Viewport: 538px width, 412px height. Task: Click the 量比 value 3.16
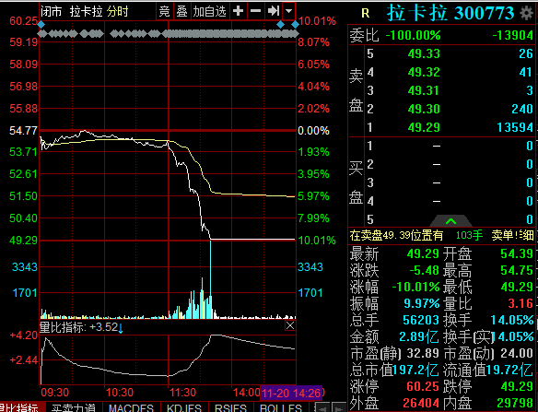tap(520, 303)
